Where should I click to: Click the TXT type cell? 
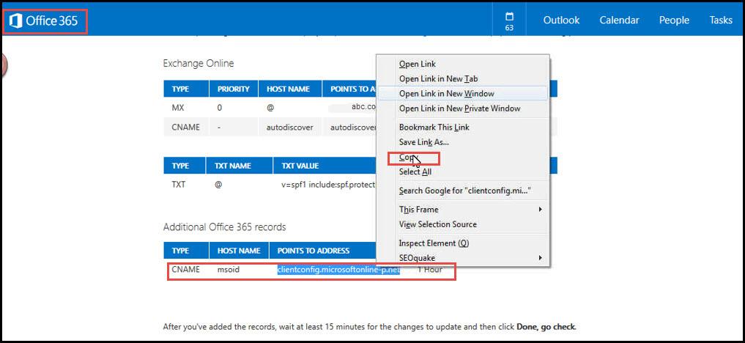179,185
